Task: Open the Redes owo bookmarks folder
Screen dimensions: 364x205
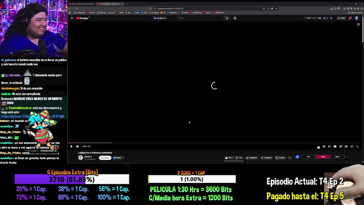Action: click(102, 13)
